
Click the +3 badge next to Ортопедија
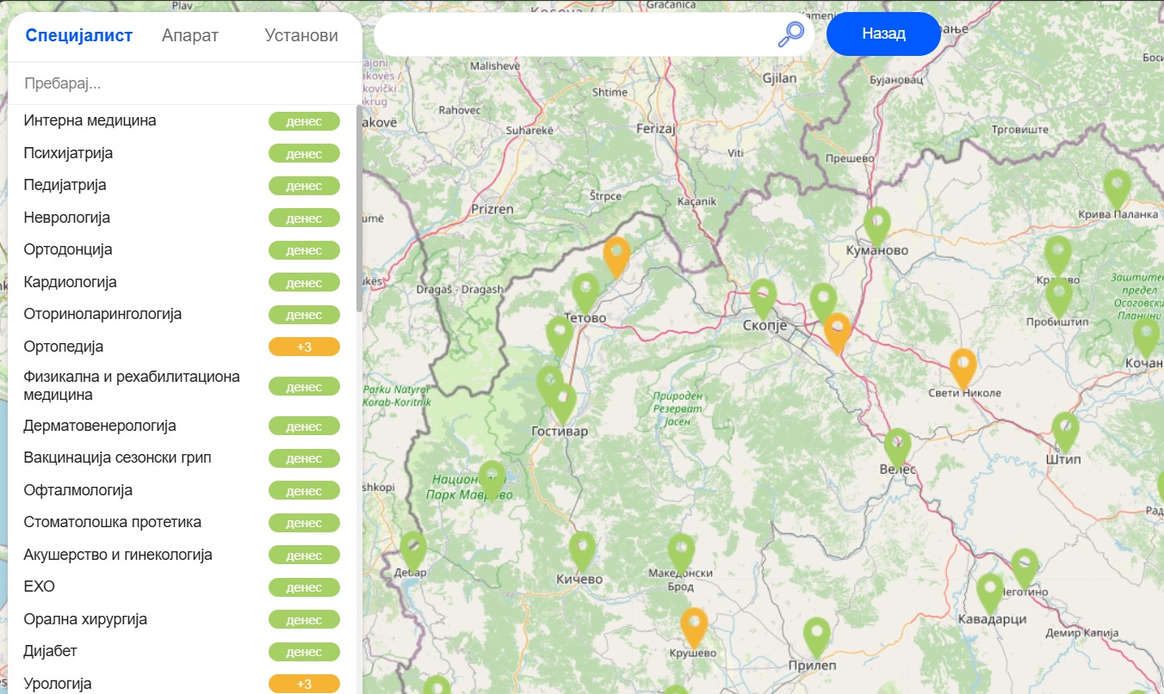click(304, 347)
